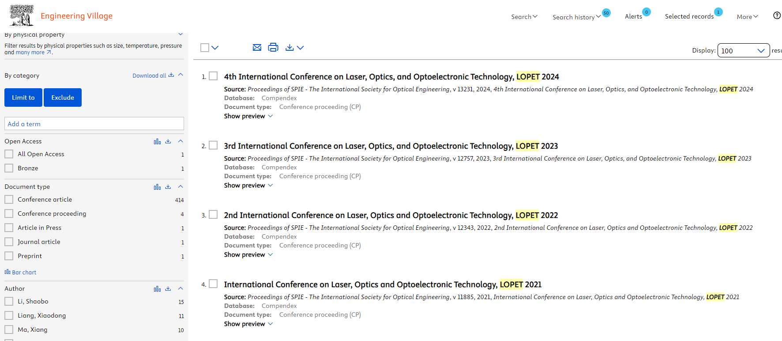Click Search history count badge 50

(x=606, y=13)
